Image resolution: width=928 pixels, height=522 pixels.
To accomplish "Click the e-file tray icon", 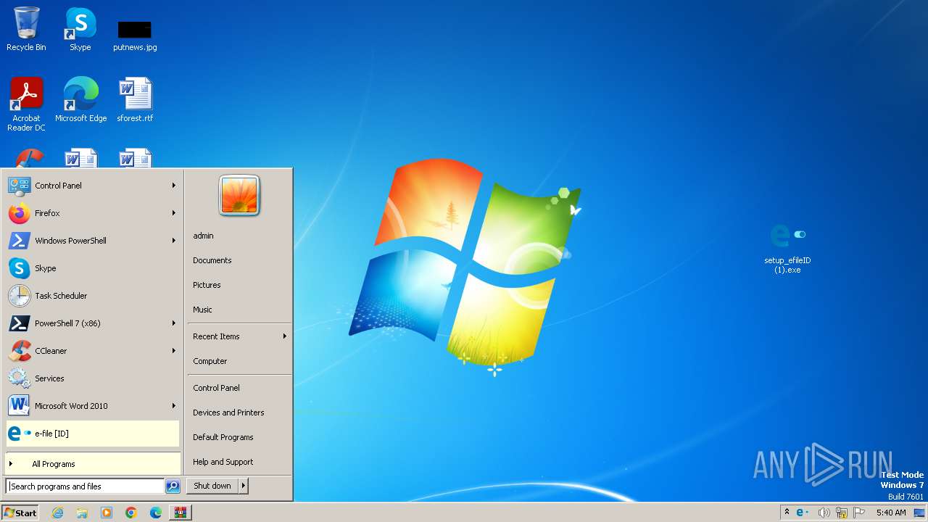I will click(803, 513).
